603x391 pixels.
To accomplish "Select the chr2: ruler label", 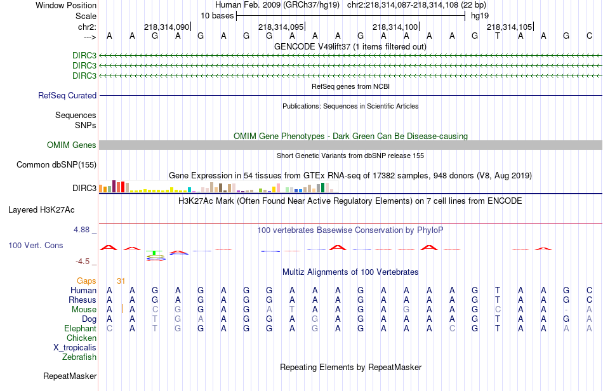I will coord(87,27).
